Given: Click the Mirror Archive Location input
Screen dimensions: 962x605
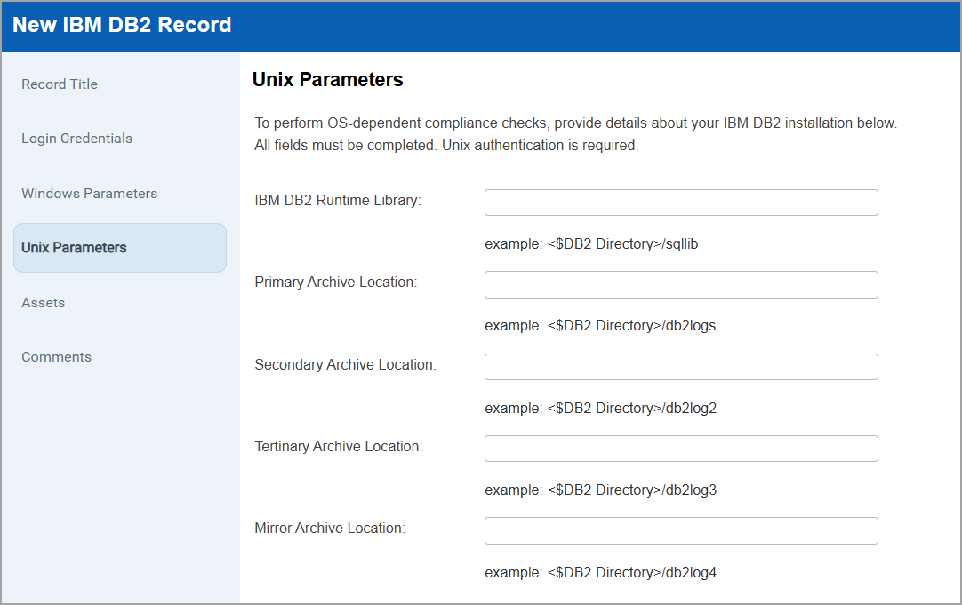Looking at the screenshot, I should tap(681, 531).
